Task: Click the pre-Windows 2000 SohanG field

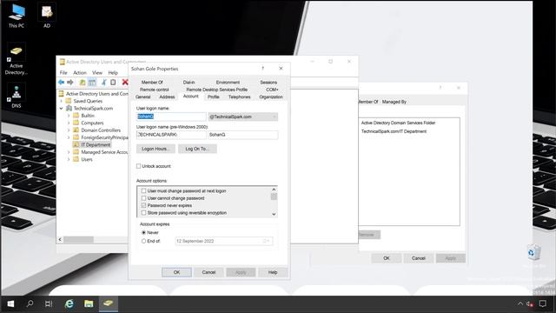Action: pyautogui.click(x=243, y=135)
